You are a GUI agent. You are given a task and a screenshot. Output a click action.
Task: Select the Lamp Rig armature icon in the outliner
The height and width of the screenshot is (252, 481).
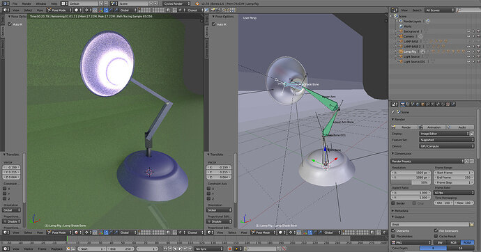point(401,52)
